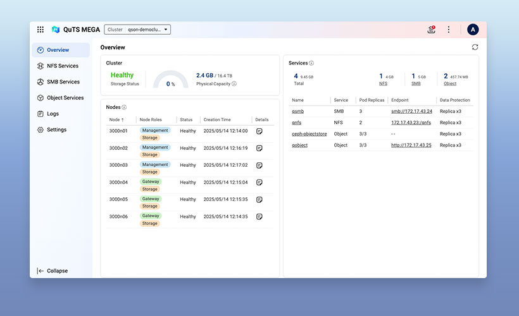View details for node 3000n01
Screen dimensions: 519x316
[x=259, y=131]
